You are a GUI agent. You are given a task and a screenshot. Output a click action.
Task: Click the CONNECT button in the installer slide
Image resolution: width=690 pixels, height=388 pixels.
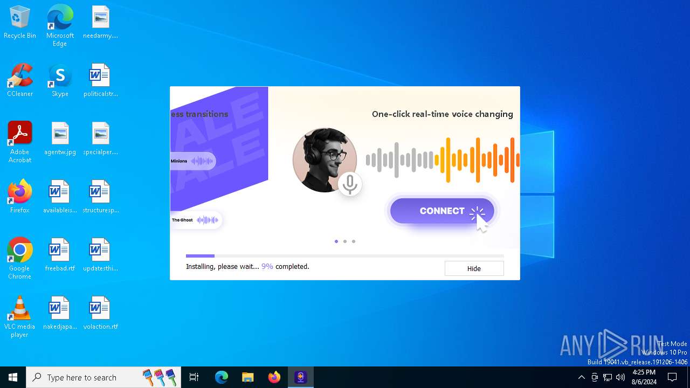click(442, 211)
